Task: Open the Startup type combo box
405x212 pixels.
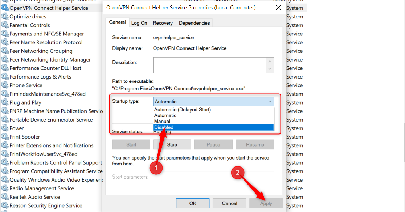Action: pyautogui.click(x=213, y=102)
